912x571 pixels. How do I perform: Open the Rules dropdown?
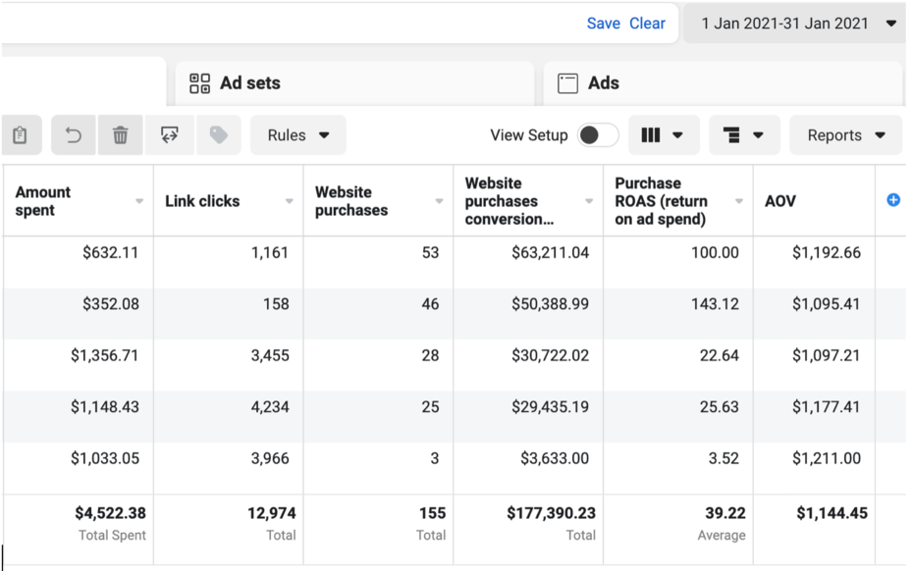[298, 135]
